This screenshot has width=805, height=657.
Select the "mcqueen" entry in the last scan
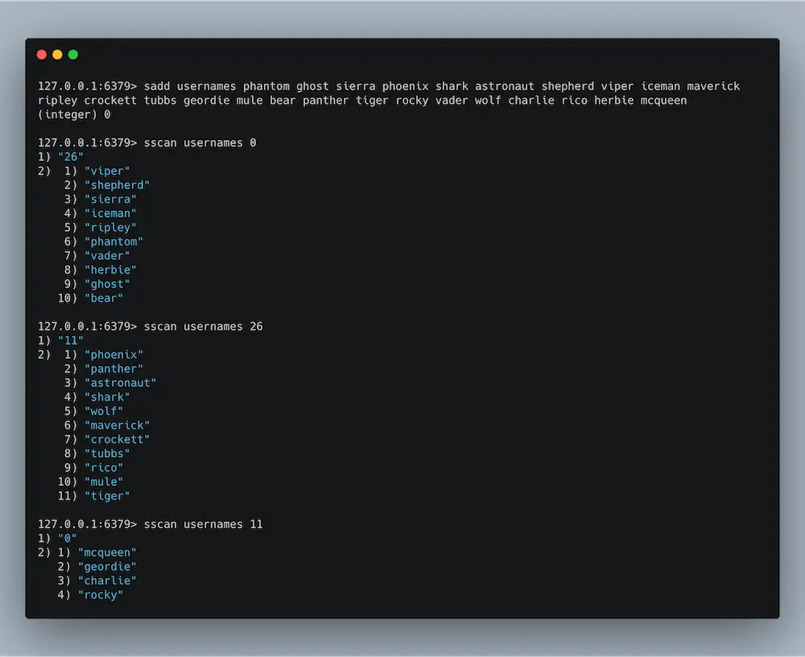pyautogui.click(x=107, y=552)
